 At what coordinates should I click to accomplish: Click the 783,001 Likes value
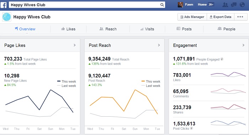[x=182, y=75]
